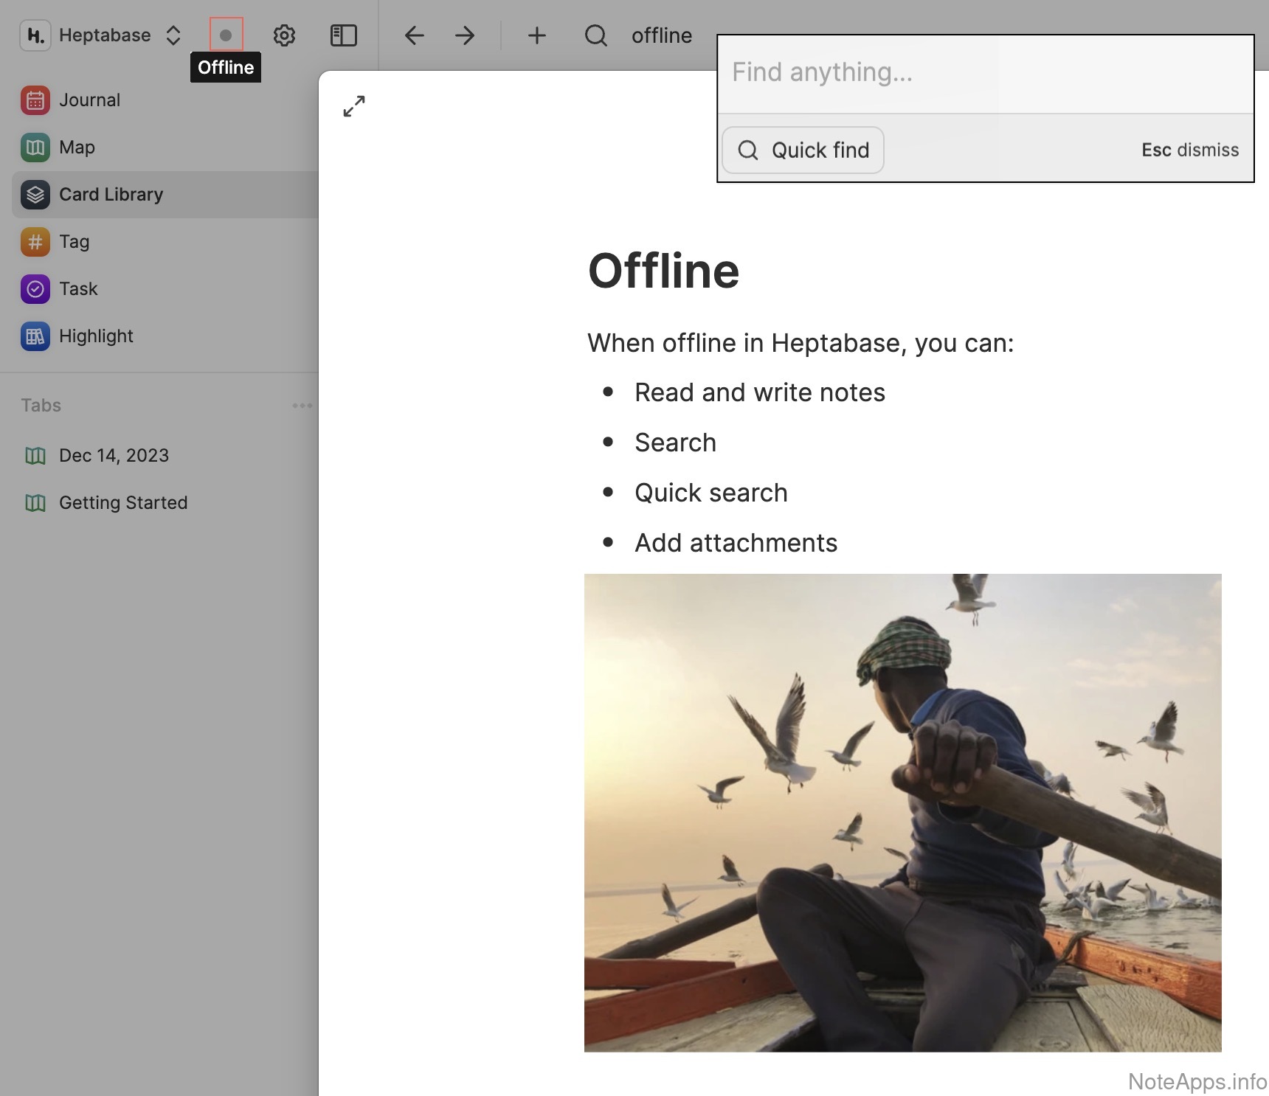The image size is (1269, 1096).
Task: Expand the card with the fullscreen arrows
Action: pos(354,106)
